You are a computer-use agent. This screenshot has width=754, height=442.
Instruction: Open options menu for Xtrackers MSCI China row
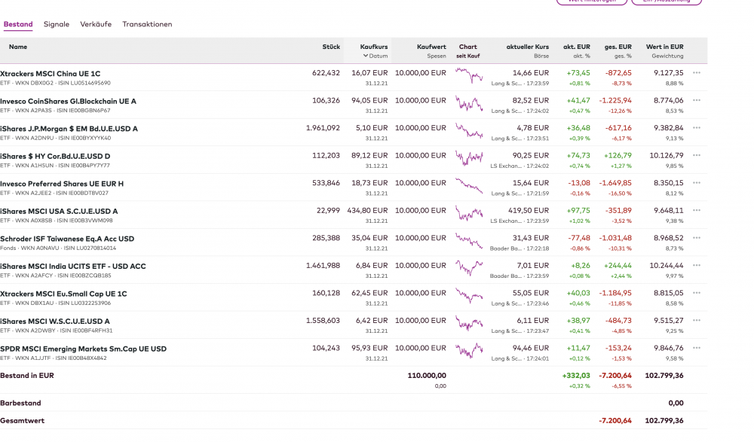point(696,73)
